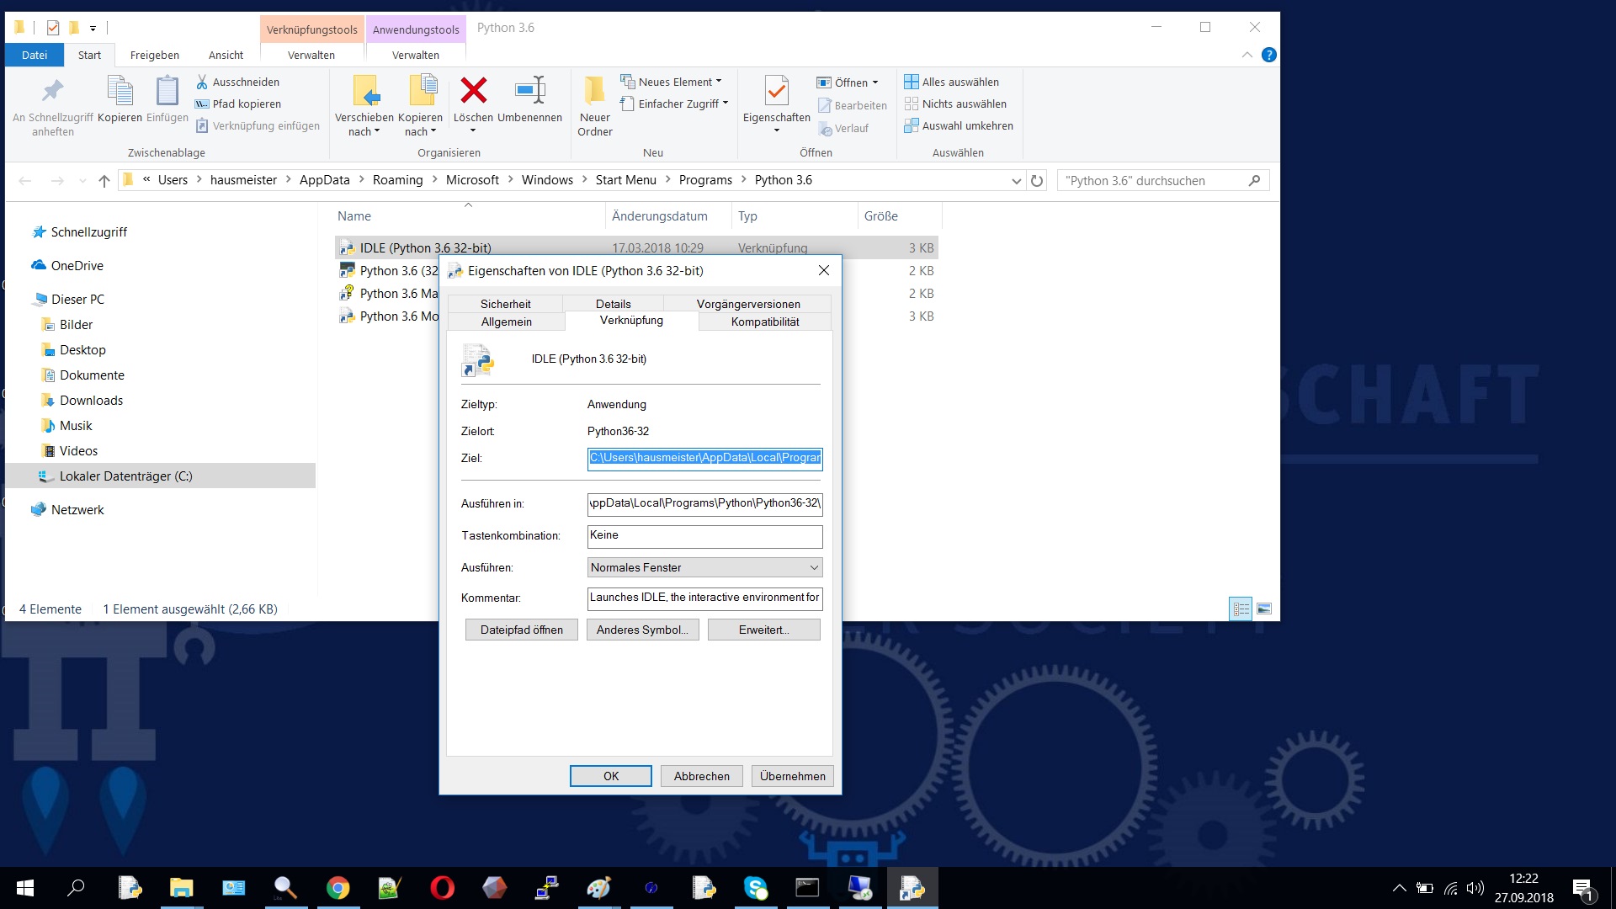
Task: Click the Tastenkombination field
Action: [x=704, y=535]
